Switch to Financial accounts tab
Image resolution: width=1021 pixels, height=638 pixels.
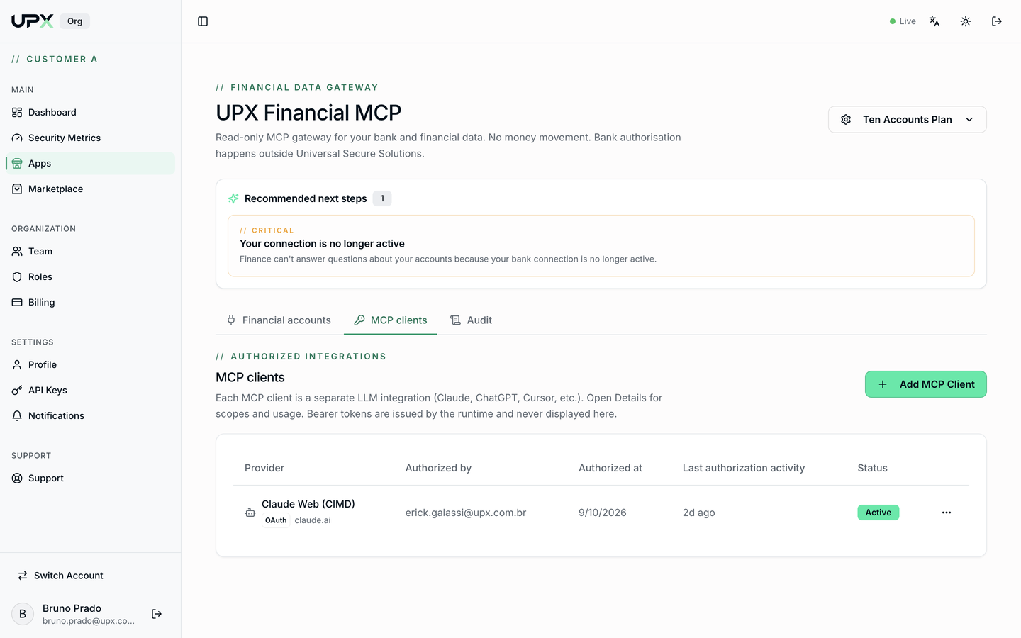279,320
